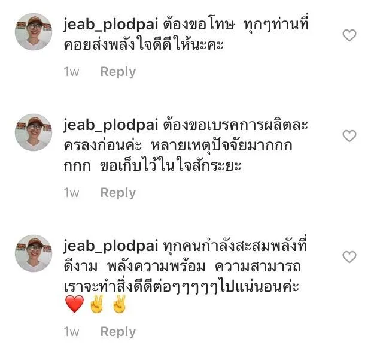This screenshot has height=345, width=383.
Task: Reply to the ต้องขอเบรคการผลิต comment
Action: pyautogui.click(x=118, y=193)
